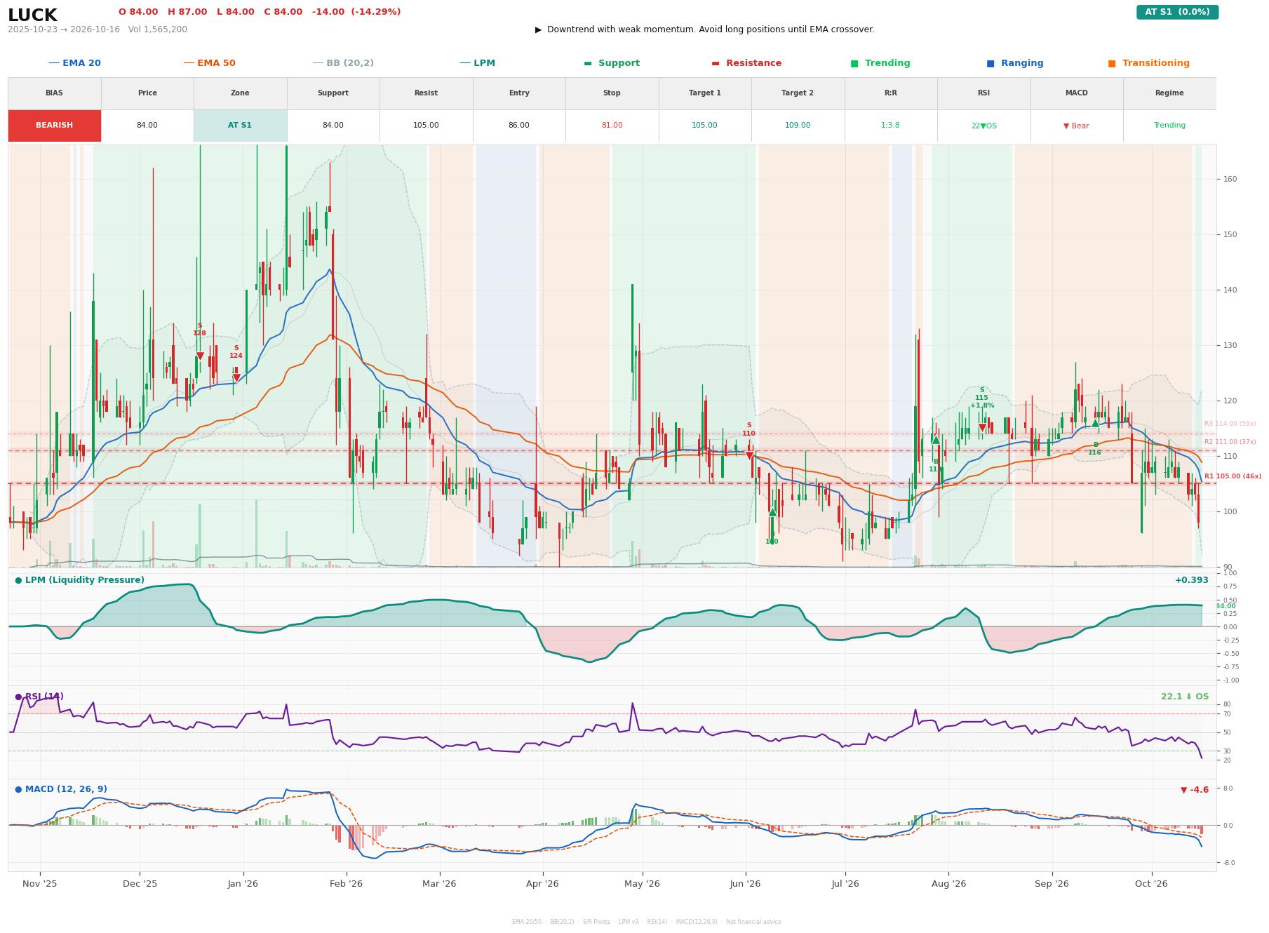Click the Target 1 value 105.00
Image resolution: width=1269 pixels, height=933 pixels.
point(704,126)
